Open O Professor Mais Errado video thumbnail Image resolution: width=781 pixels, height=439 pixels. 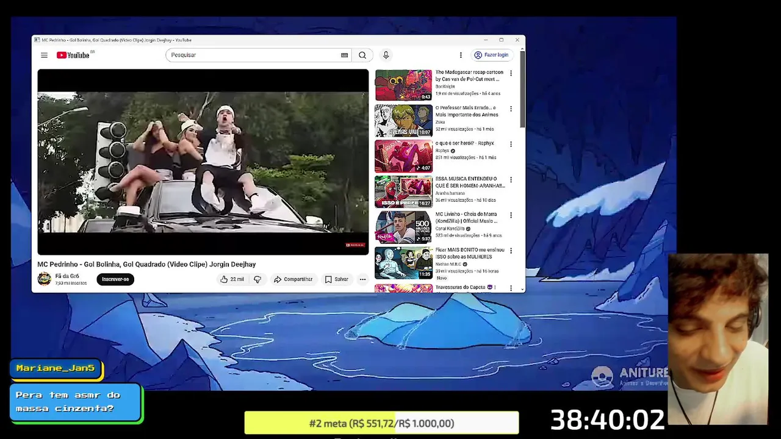tap(403, 120)
